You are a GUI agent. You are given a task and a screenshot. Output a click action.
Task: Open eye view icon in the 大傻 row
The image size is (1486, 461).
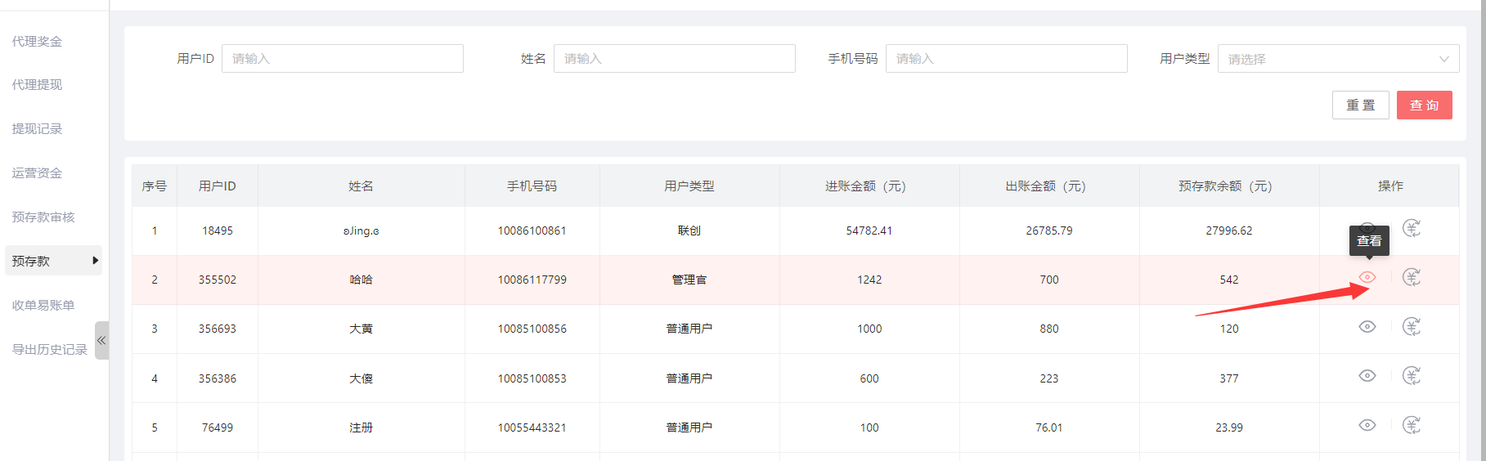pos(1367,376)
